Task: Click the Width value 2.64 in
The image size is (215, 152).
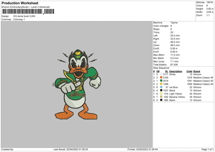Action: click(210, 12)
